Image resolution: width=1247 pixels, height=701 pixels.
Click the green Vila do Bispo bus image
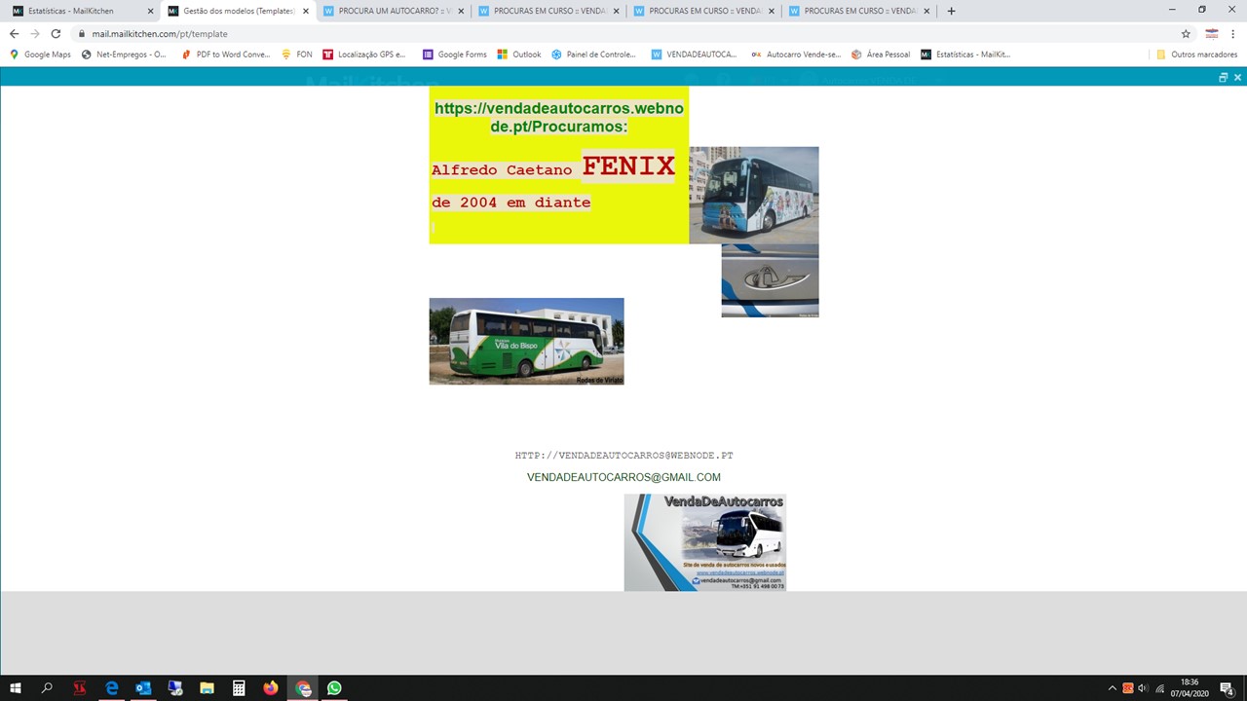[x=526, y=341]
